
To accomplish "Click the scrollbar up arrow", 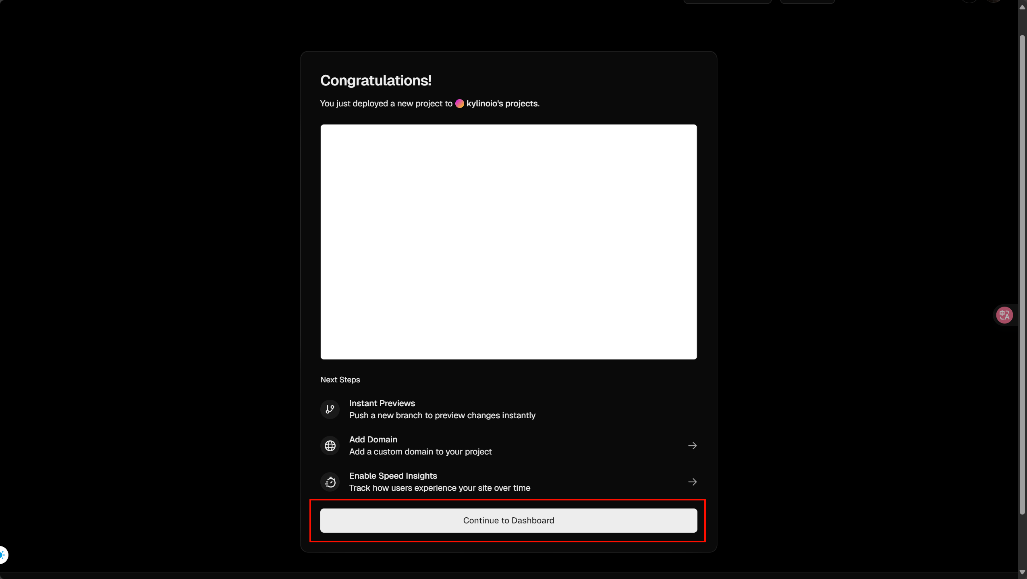I will coord(1022,7).
